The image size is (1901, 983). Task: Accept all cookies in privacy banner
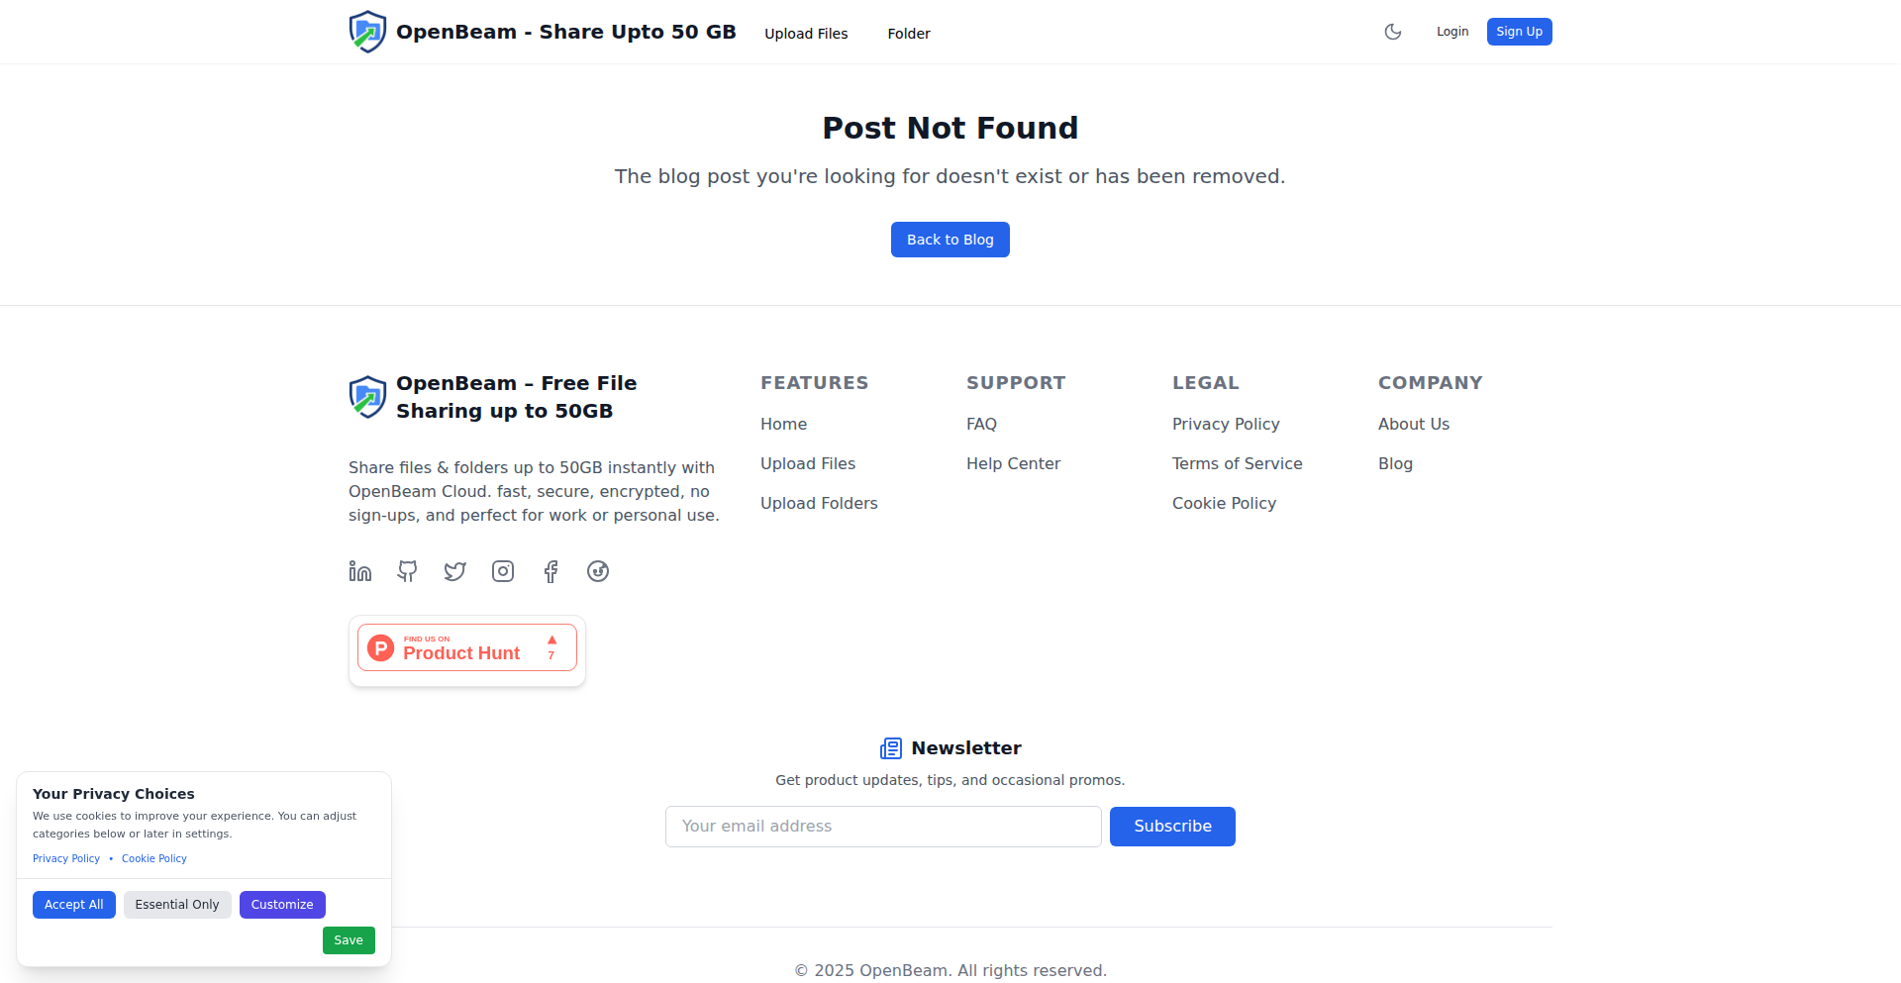tap(74, 905)
